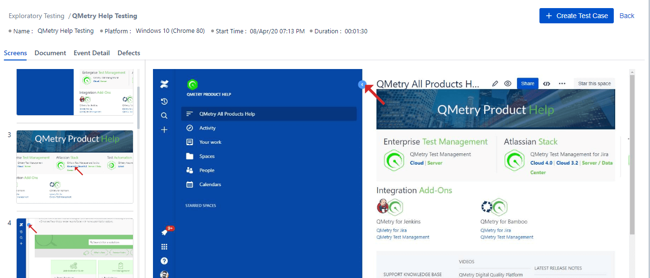Open Cloud link under QMetry Test Management
650x278 pixels.
pyautogui.click(x=417, y=163)
